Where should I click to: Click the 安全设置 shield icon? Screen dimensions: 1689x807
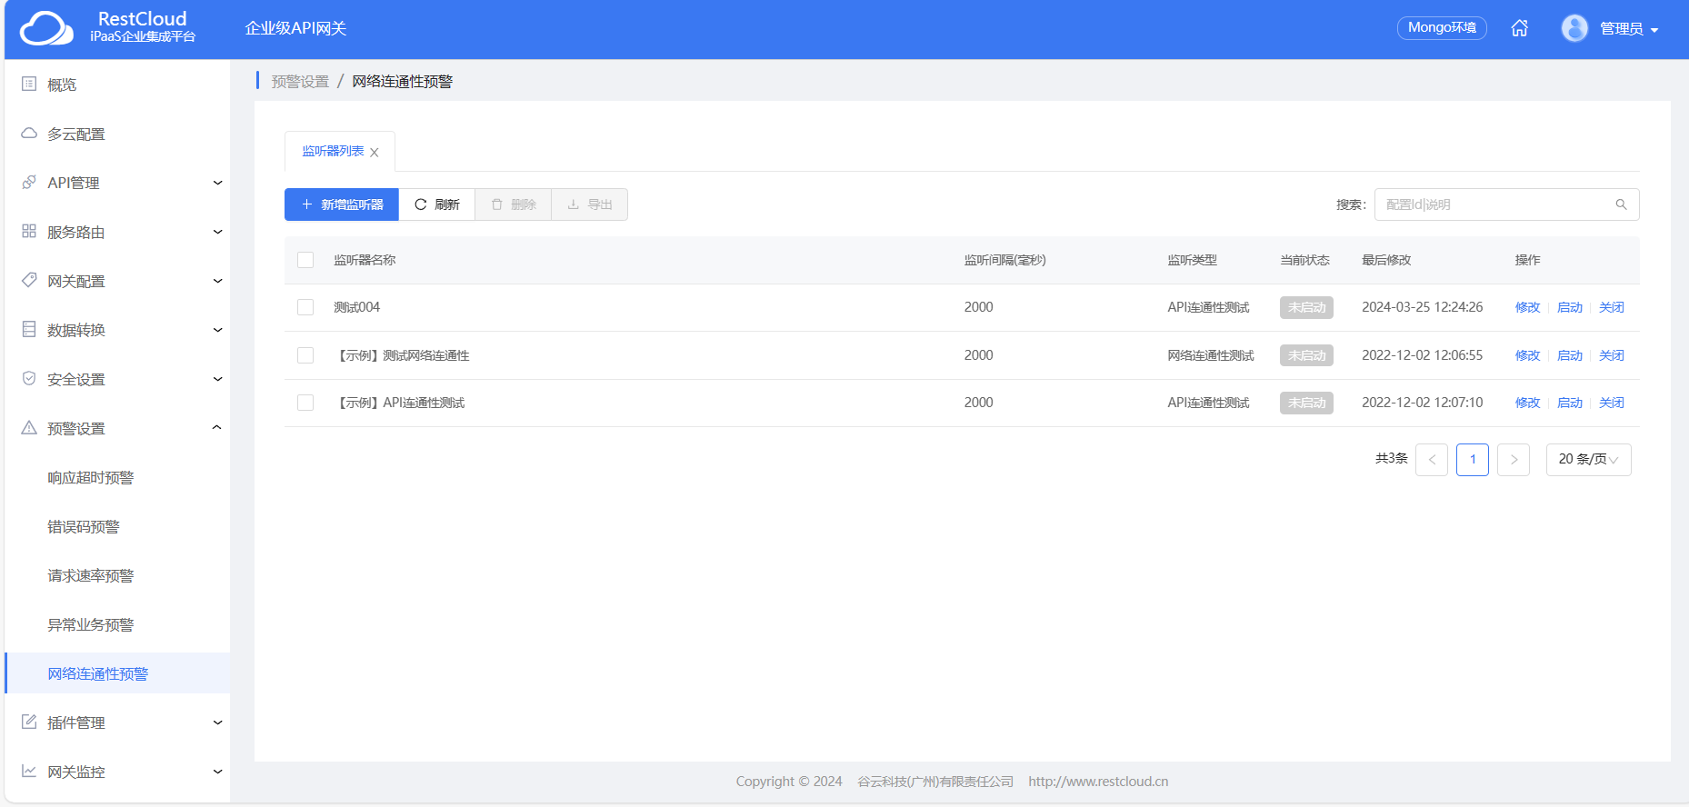(29, 379)
